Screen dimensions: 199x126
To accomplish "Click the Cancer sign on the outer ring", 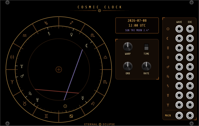I will tap(71, 116).
